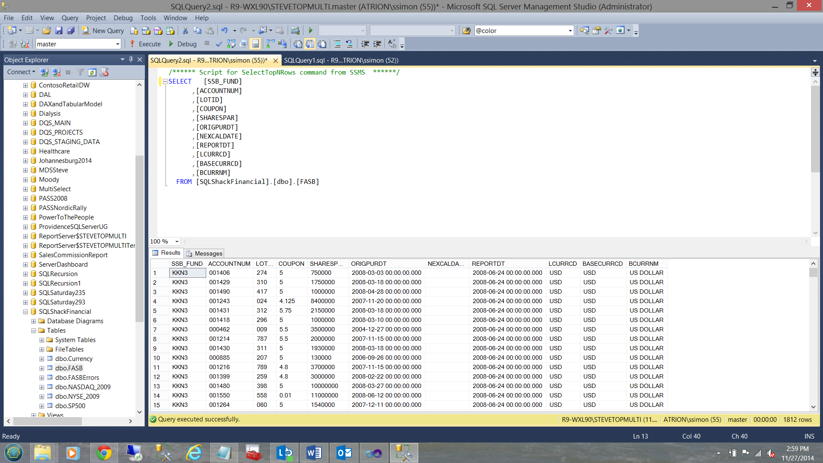Switch to the Messages tab
Image resolution: width=823 pixels, height=463 pixels.
point(204,253)
